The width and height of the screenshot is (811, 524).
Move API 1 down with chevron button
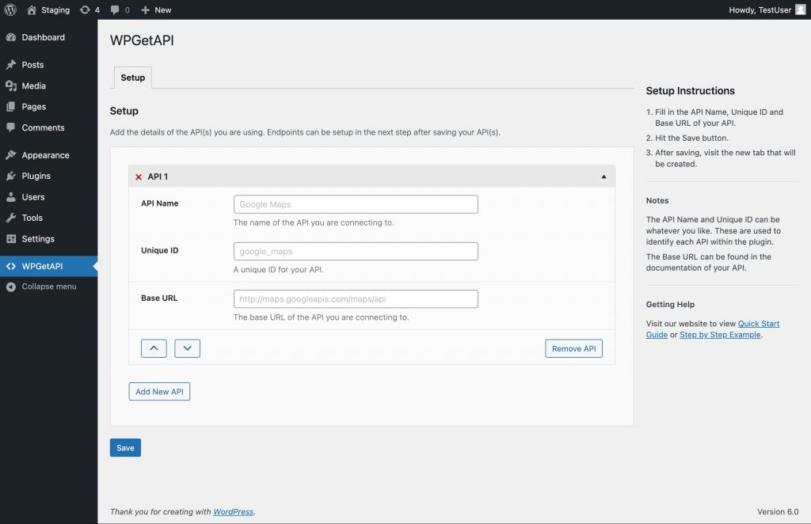(187, 348)
